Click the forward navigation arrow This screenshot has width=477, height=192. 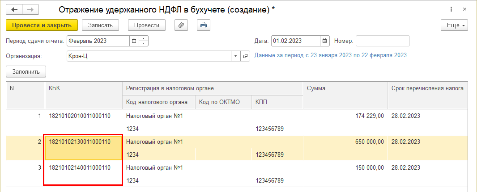coord(30,9)
